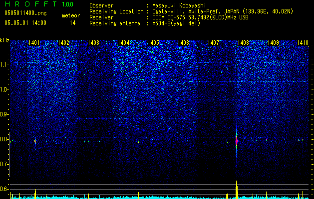This screenshot has width=314, height=199.
Task: Click the meteor echo just after 1401
Action: [35, 141]
